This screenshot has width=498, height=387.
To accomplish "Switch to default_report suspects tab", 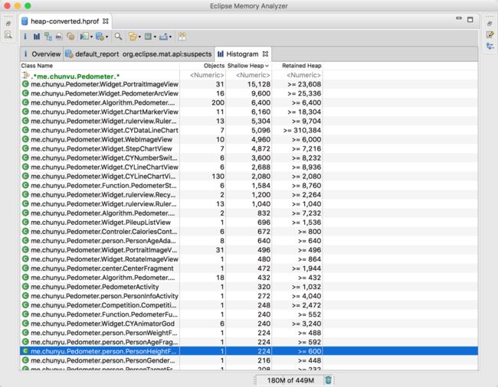I will tap(139, 54).
